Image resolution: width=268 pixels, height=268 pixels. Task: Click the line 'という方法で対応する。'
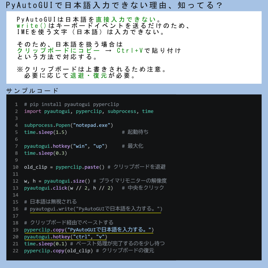57,57
